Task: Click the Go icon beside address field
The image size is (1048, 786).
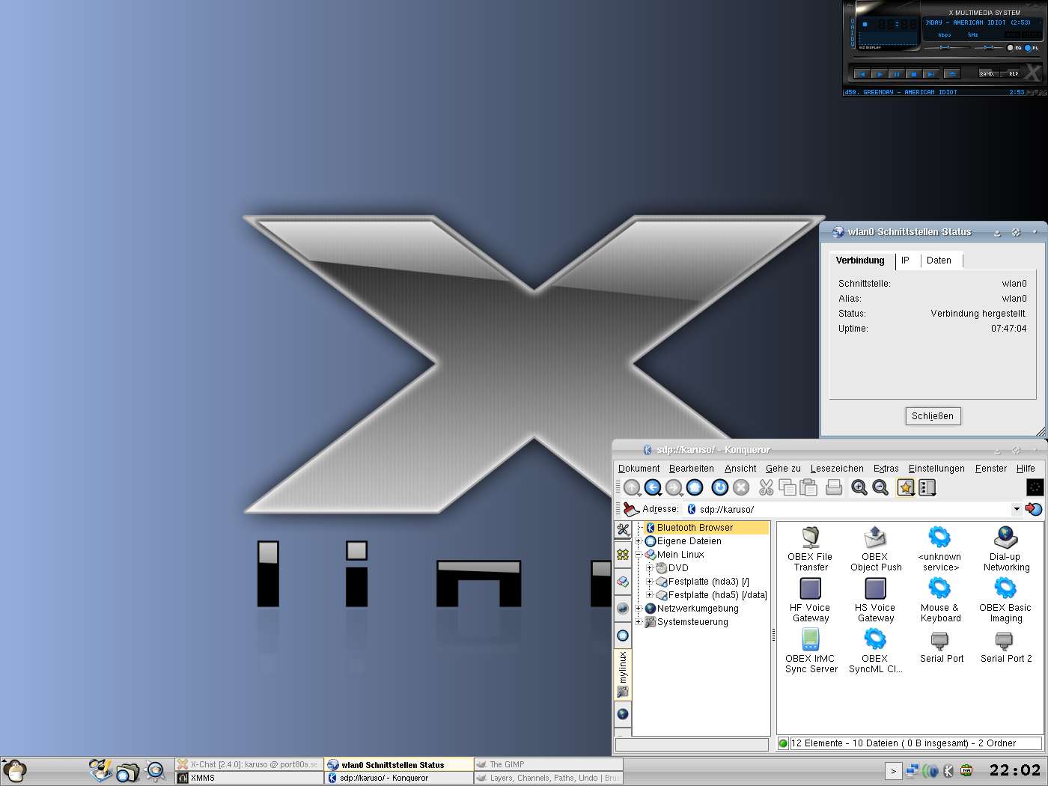Action: coord(1034,509)
